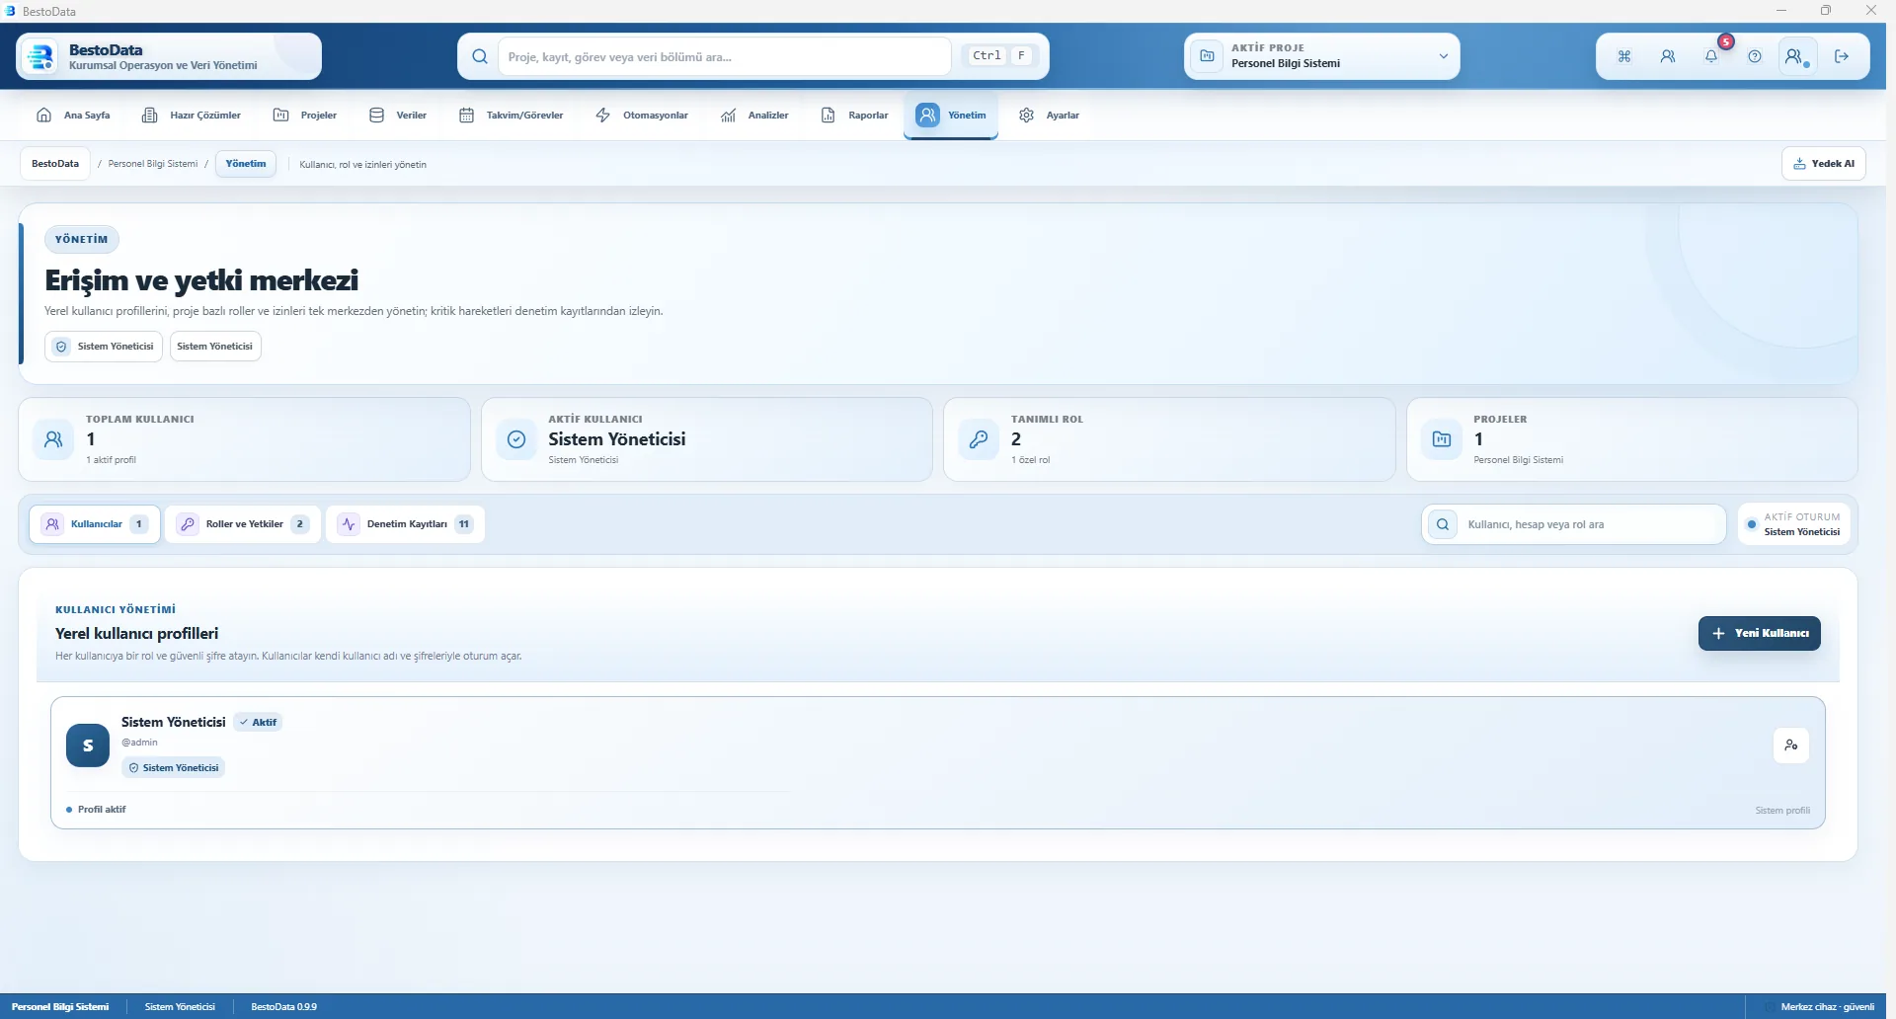Click the Tanımlı Rol key icon
This screenshot has width=1896, height=1019.
click(979, 439)
